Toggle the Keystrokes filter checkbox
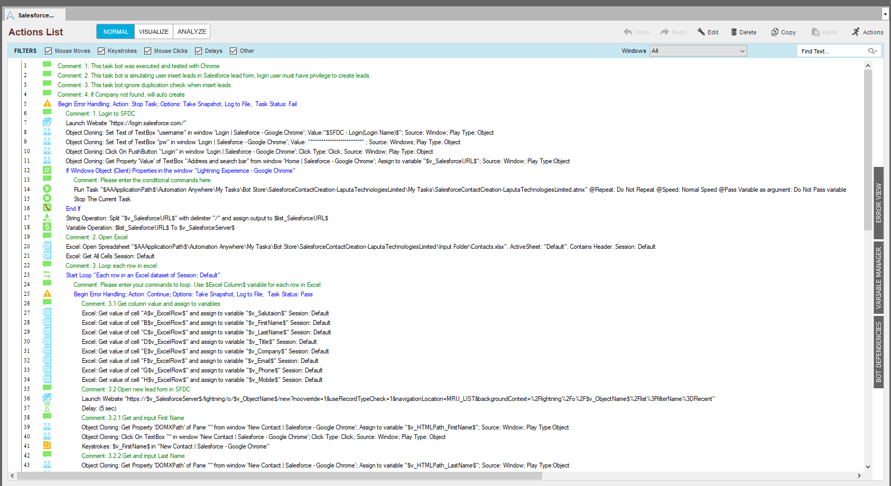This screenshot has height=486, width=891. tap(101, 51)
